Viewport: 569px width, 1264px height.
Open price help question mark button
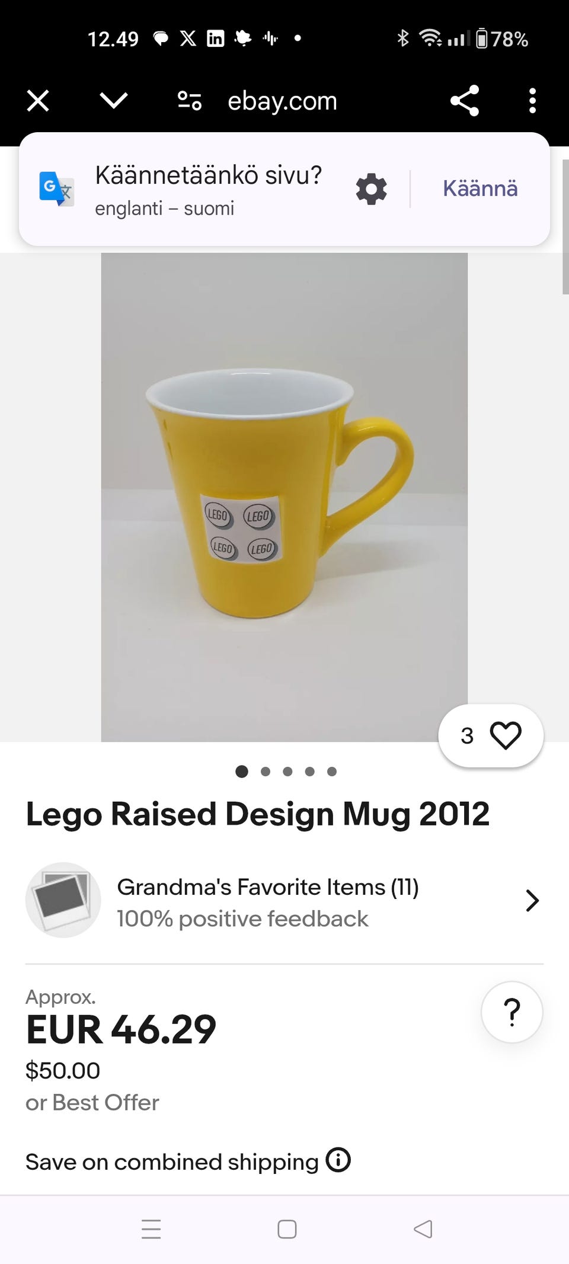click(x=512, y=1012)
